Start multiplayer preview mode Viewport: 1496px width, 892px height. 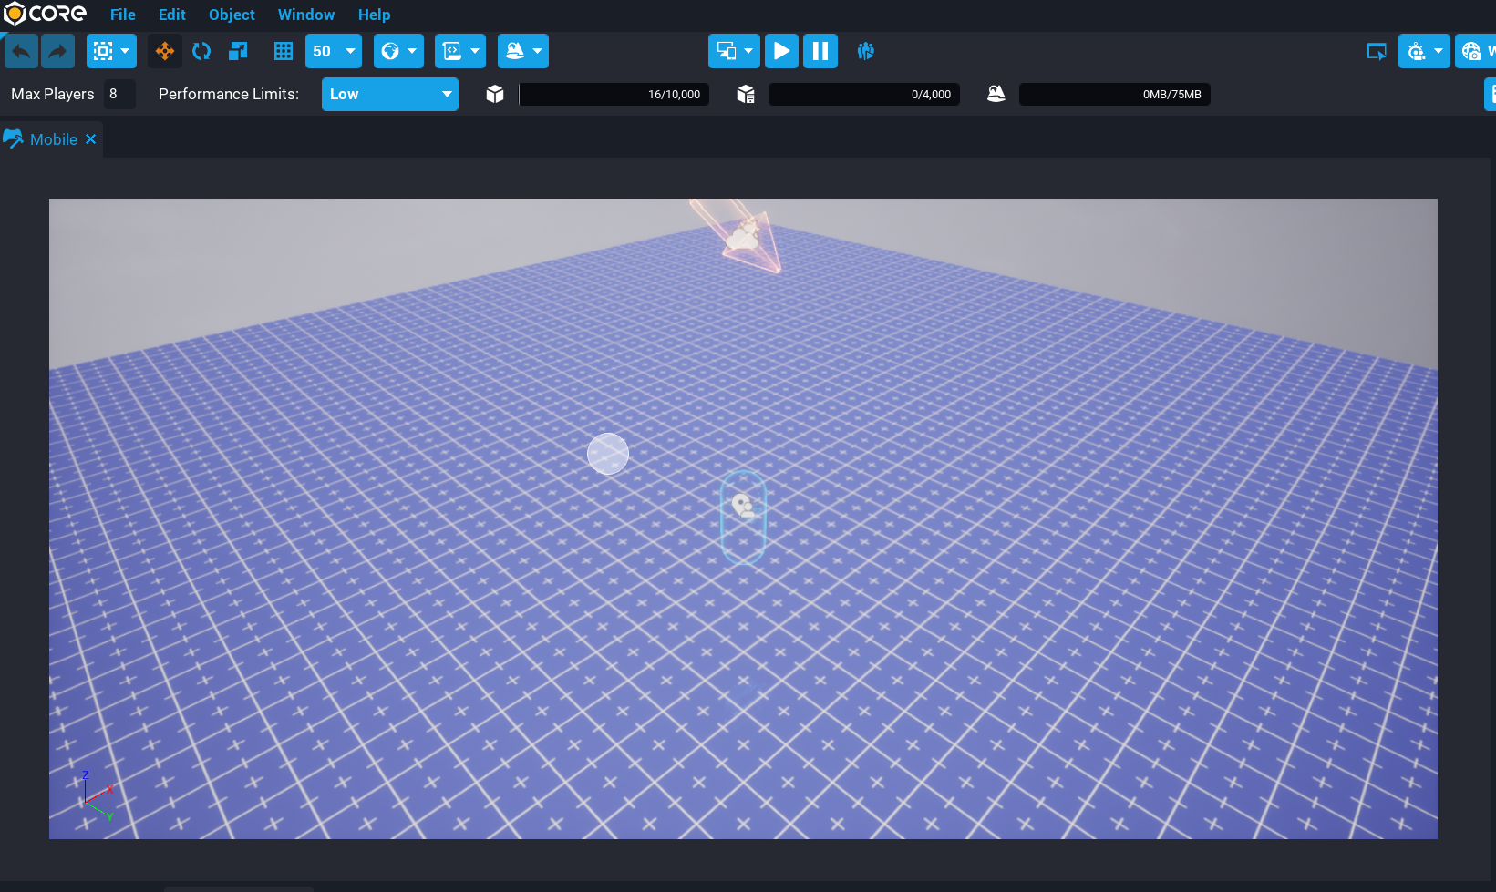tap(865, 51)
